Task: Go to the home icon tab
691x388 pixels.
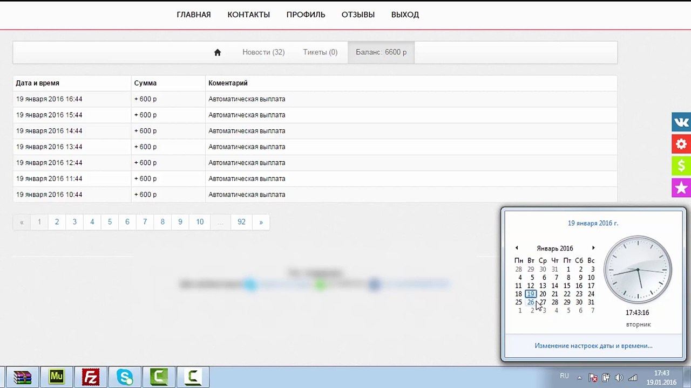Action: point(218,52)
